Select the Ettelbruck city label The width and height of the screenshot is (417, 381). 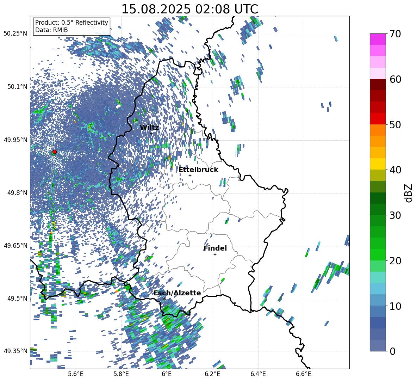point(198,170)
